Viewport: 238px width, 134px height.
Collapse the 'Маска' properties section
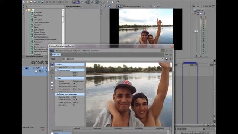(56, 64)
